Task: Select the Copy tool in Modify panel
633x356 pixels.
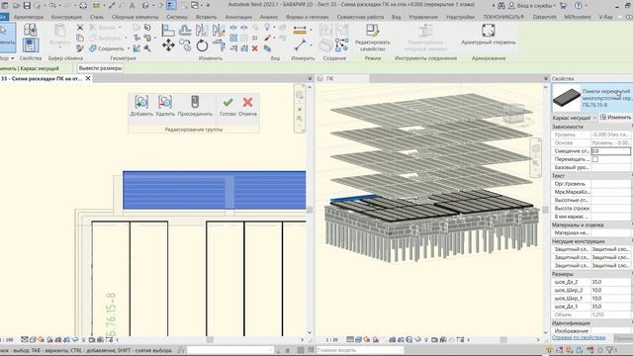Action: pos(185,45)
